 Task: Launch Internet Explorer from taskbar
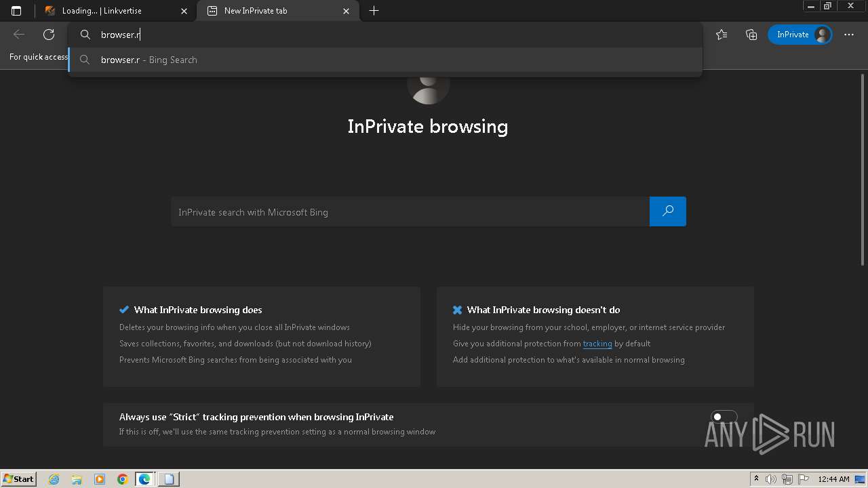[54, 479]
